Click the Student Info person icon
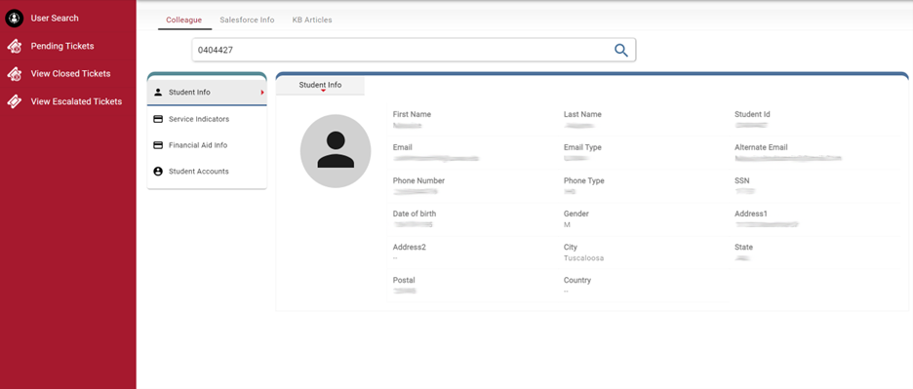The image size is (913, 389). point(158,92)
